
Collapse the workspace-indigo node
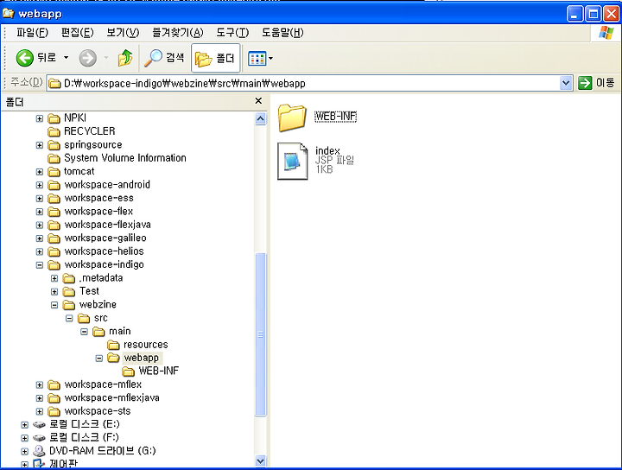(39, 265)
